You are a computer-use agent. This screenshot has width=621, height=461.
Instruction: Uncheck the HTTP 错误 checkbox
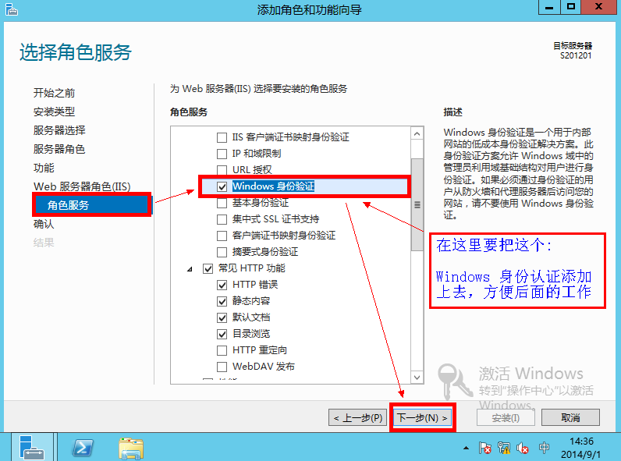point(222,285)
